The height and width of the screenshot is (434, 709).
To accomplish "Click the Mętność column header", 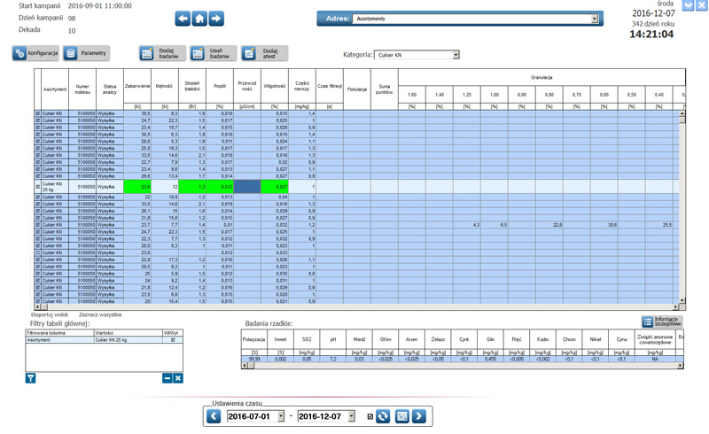I will pos(165,86).
